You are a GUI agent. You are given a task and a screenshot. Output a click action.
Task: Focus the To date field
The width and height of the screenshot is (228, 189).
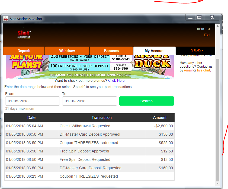pyautogui.click(x=89, y=101)
